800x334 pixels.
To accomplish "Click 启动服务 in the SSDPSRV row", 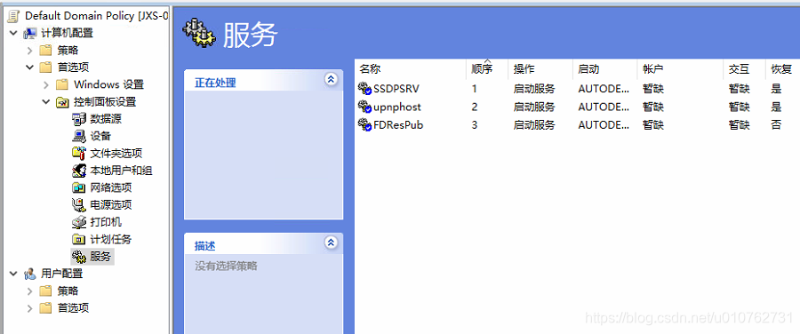I will pos(533,89).
